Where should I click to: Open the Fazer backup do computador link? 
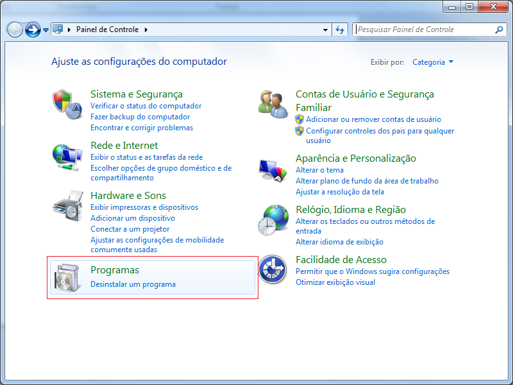pos(140,117)
